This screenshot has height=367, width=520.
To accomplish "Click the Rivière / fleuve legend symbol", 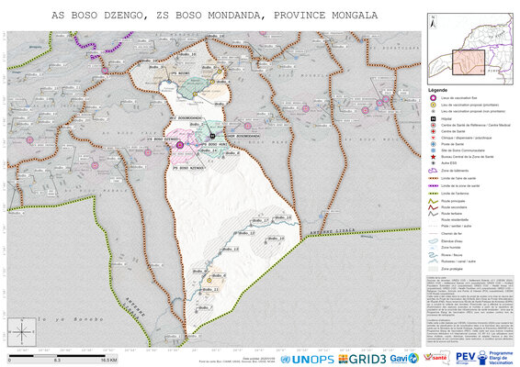I will (x=433, y=255).
